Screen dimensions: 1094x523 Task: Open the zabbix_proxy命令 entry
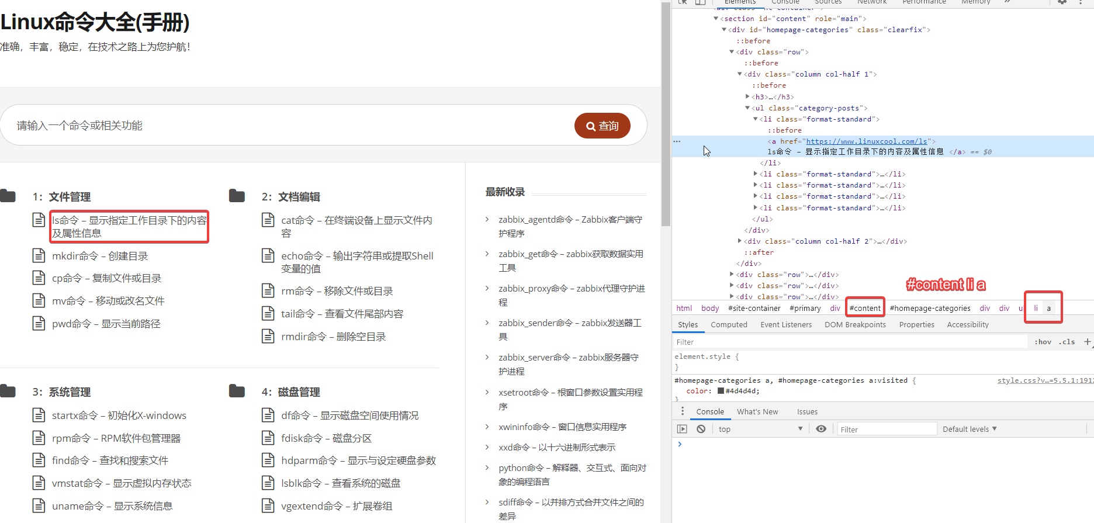click(572, 295)
